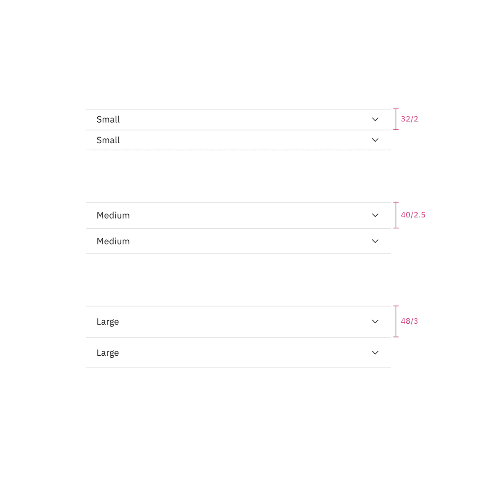Select the Small label text

point(108,119)
